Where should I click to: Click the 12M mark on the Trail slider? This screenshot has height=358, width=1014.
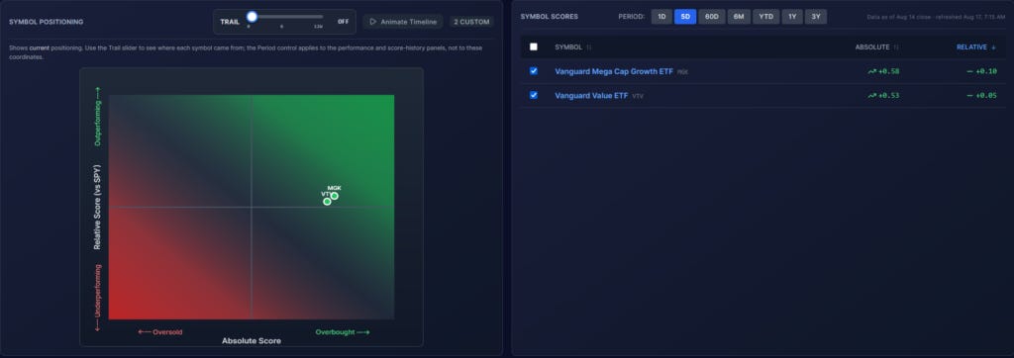[318, 27]
